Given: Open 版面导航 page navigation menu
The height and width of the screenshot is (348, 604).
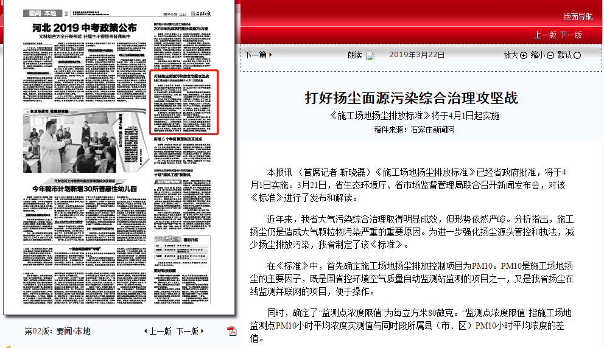Looking at the screenshot, I should click(577, 16).
